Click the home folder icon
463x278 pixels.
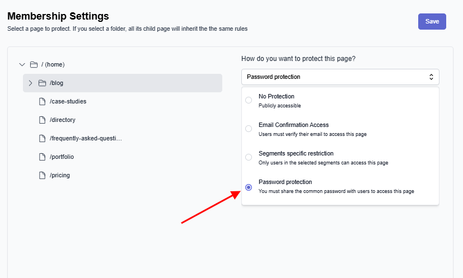click(34, 64)
